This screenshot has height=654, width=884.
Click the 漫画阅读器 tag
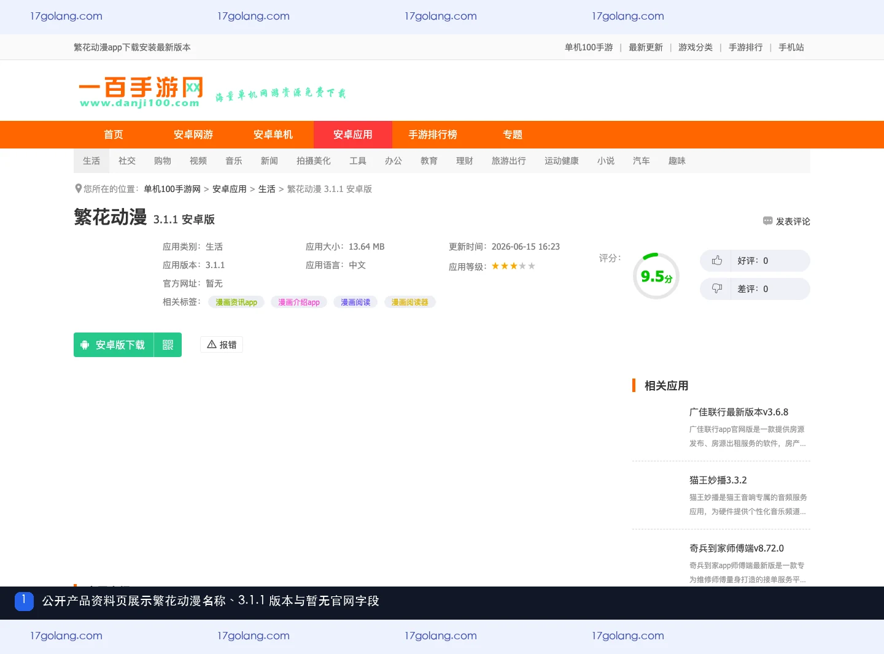410,302
